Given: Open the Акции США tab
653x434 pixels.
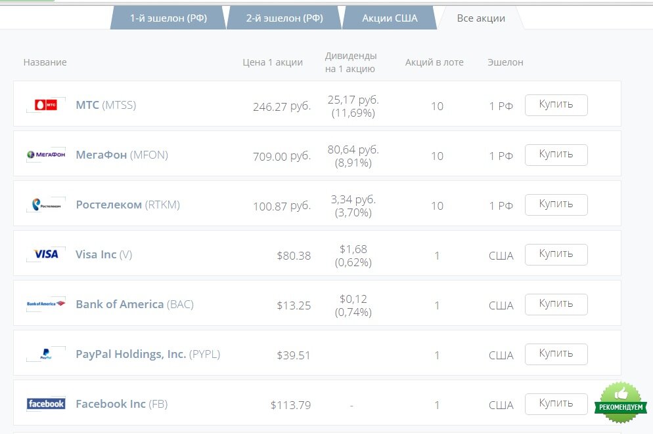Looking at the screenshot, I should click(390, 18).
